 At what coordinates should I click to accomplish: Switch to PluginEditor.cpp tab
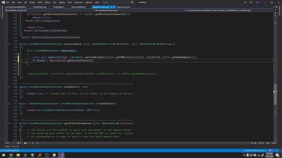(40, 7)
